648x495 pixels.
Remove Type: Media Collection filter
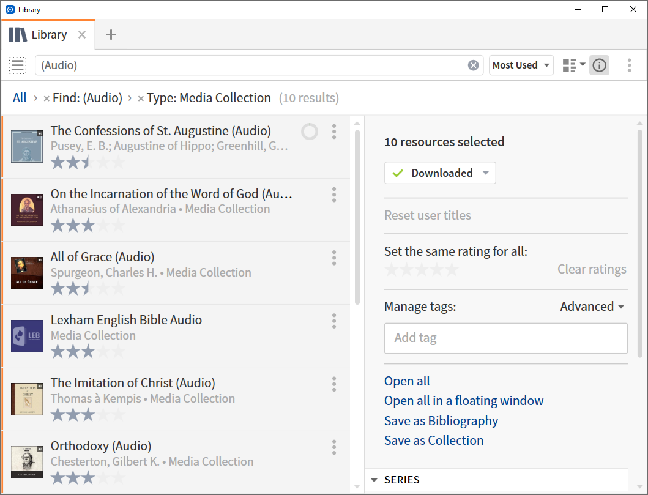click(x=141, y=99)
